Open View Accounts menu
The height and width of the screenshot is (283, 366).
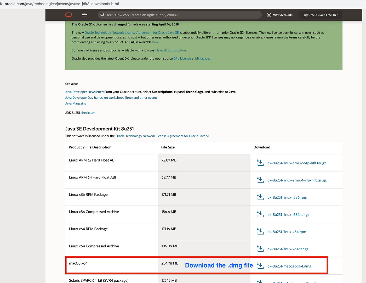[x=279, y=15]
